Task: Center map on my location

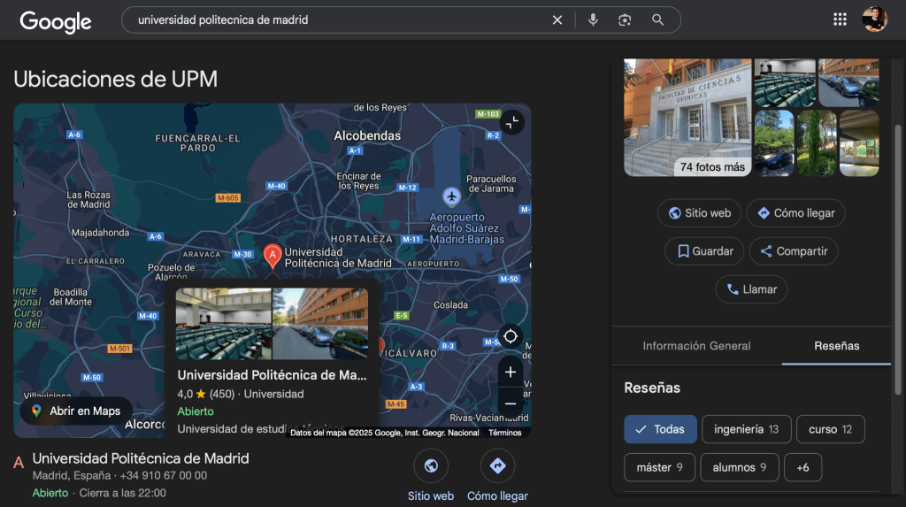Action: point(511,336)
